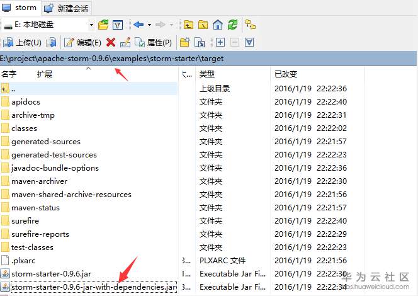Open the back history dropdown arrow
This screenshot has width=418, height=296.
click(150, 25)
